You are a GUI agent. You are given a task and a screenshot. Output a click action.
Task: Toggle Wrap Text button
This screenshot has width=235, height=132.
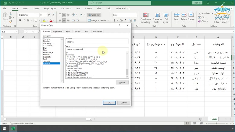pyautogui.click(x=95, y=15)
